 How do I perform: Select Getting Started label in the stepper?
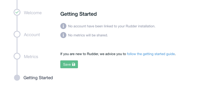click(38, 78)
